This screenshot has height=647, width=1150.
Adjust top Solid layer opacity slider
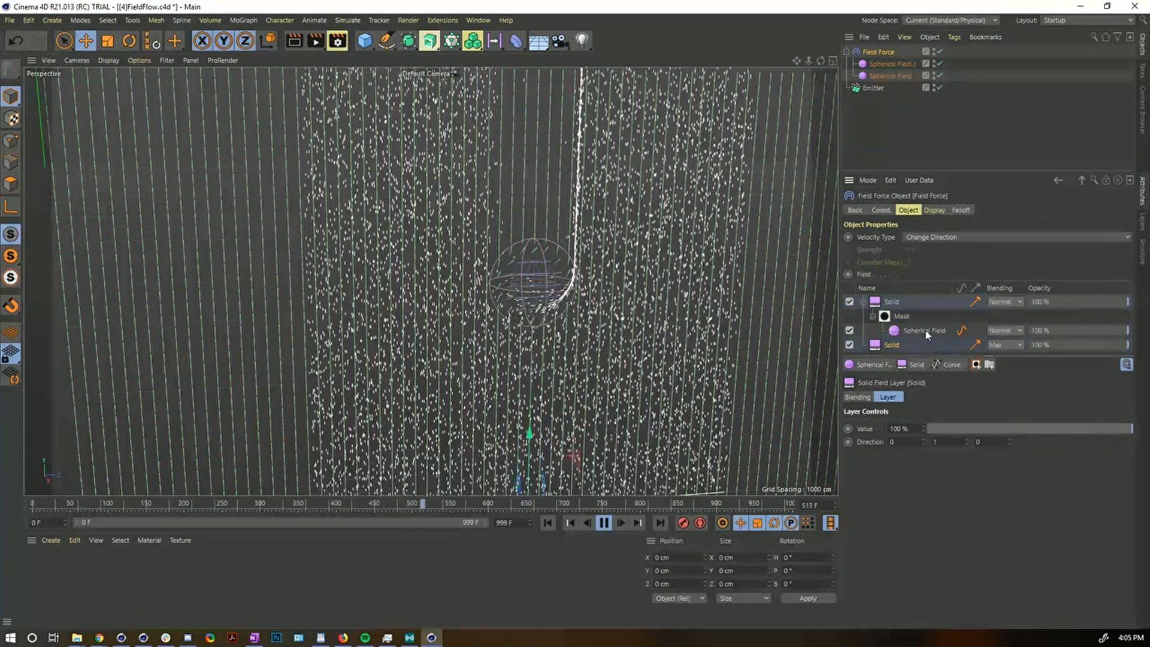pyautogui.click(x=1079, y=302)
